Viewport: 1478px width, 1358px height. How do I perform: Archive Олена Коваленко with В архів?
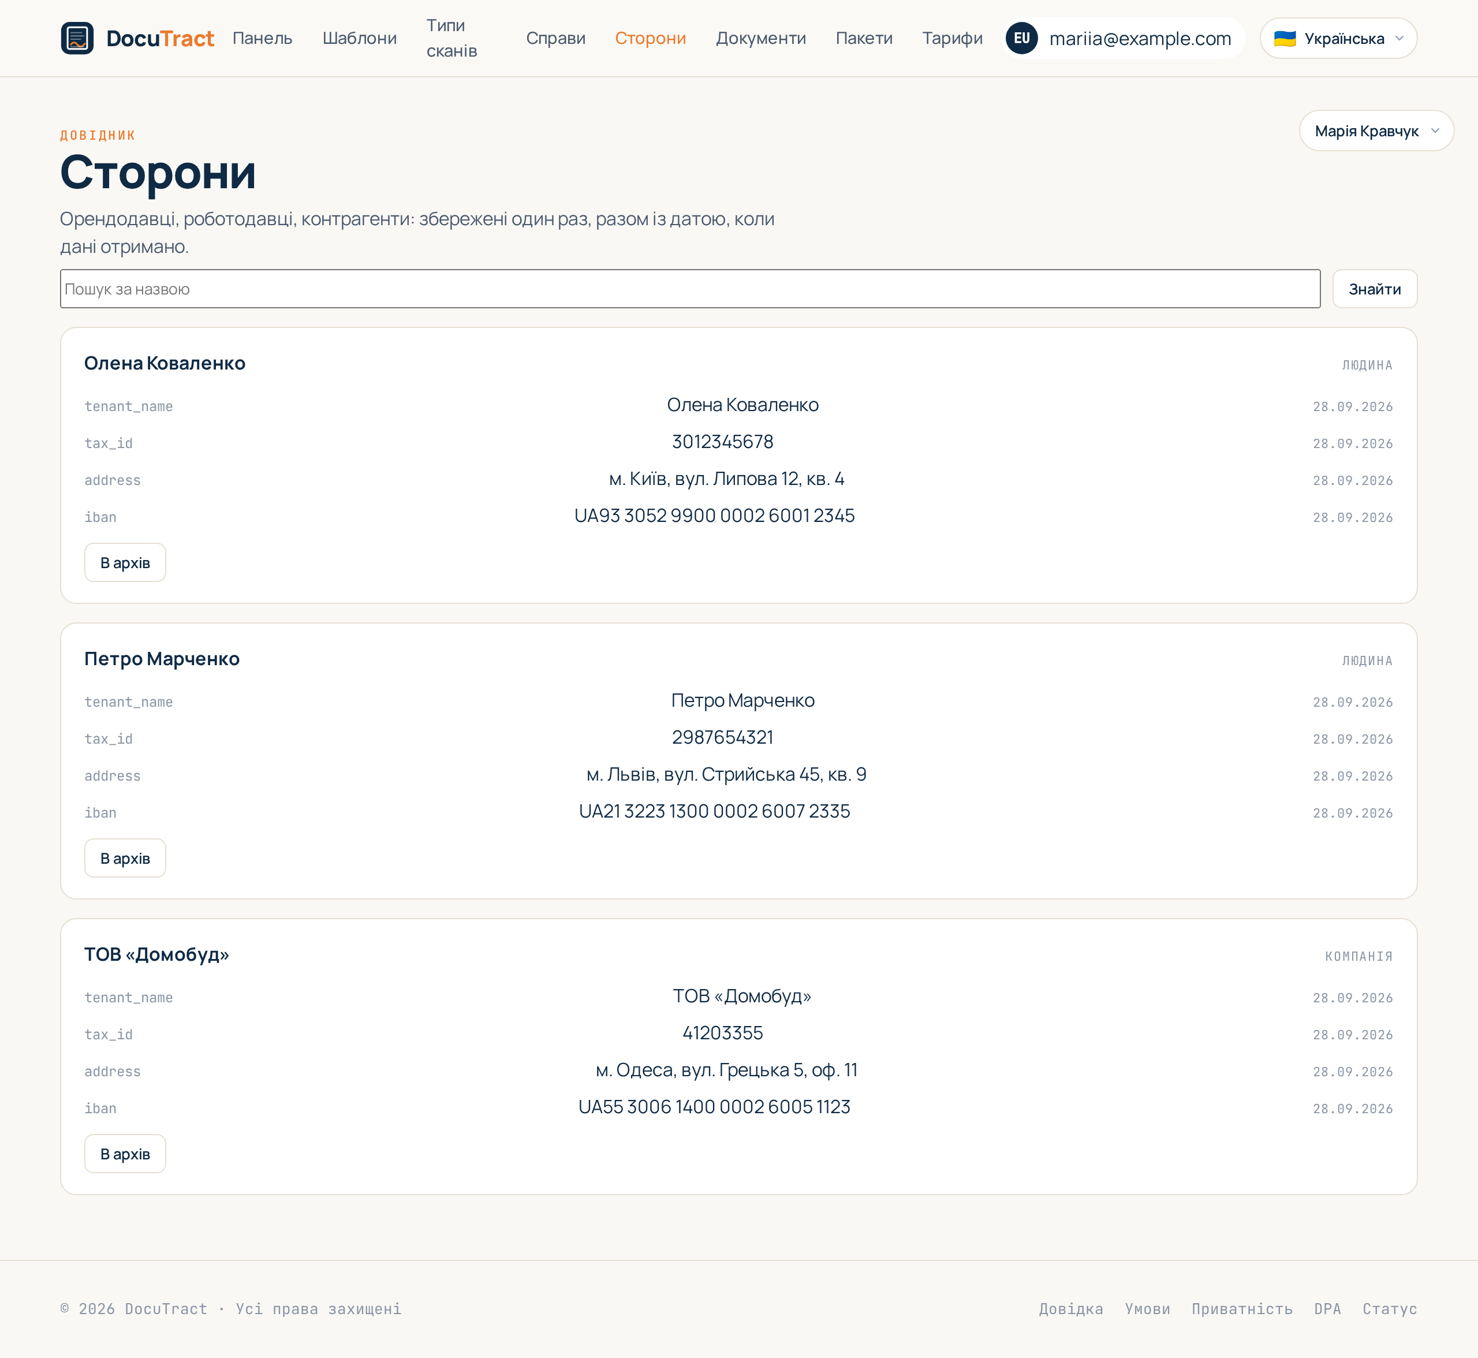tap(125, 563)
